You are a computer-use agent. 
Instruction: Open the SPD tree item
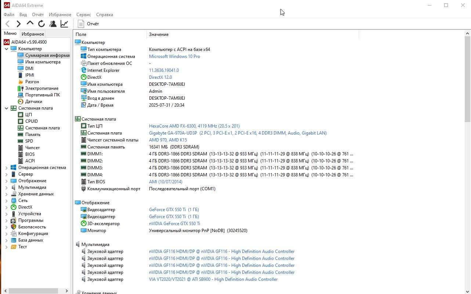[29, 141]
